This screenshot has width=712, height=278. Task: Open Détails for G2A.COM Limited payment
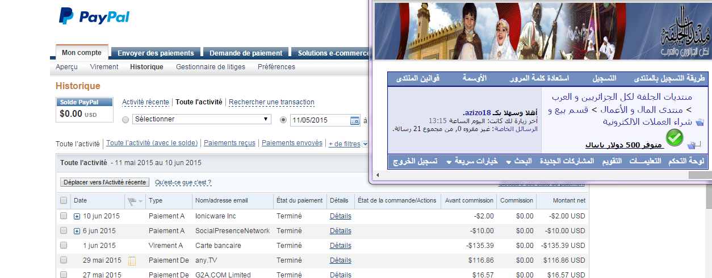click(x=340, y=275)
